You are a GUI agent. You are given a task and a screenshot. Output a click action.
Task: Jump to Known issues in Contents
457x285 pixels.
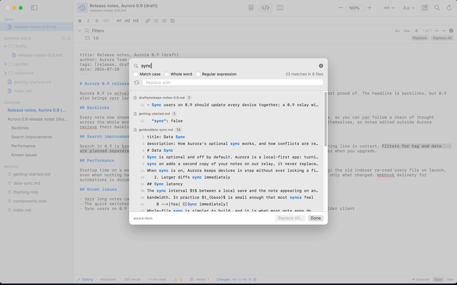pos(24,155)
